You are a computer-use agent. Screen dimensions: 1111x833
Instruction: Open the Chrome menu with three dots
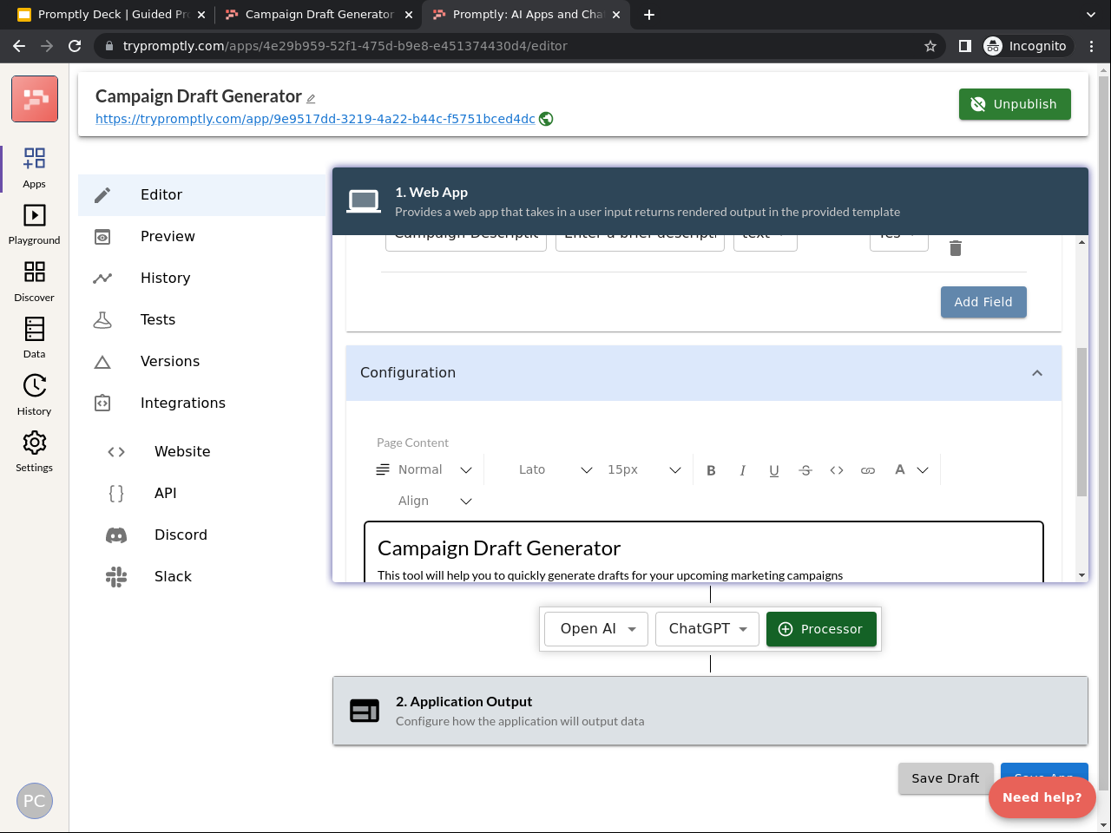1092,46
